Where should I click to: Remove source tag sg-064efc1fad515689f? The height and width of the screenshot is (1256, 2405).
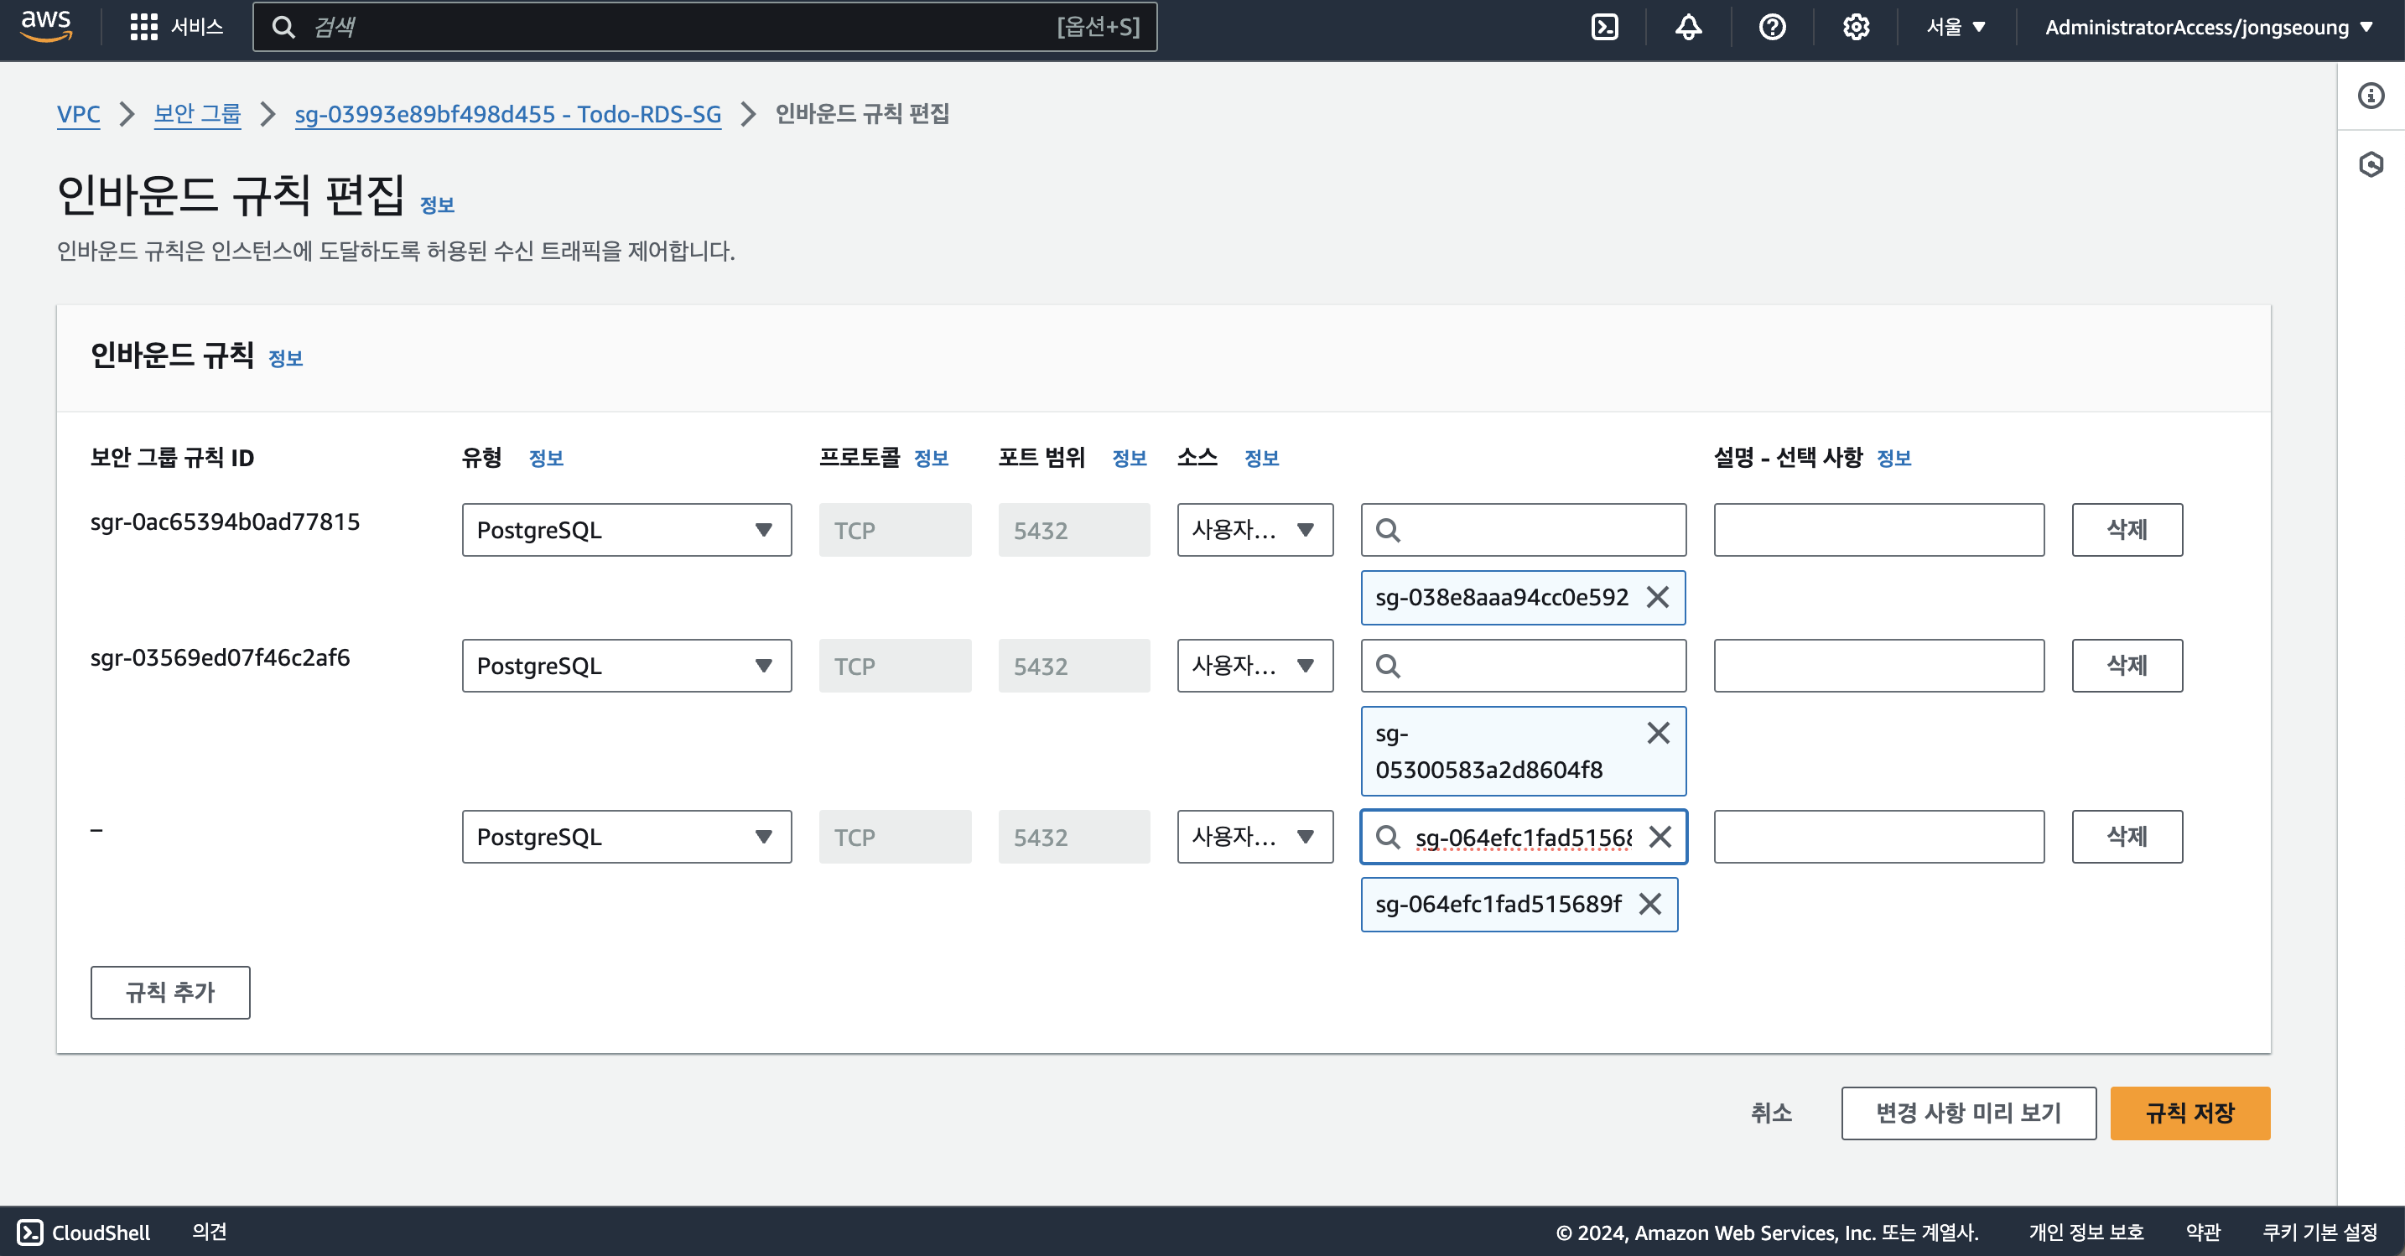click(x=1649, y=904)
